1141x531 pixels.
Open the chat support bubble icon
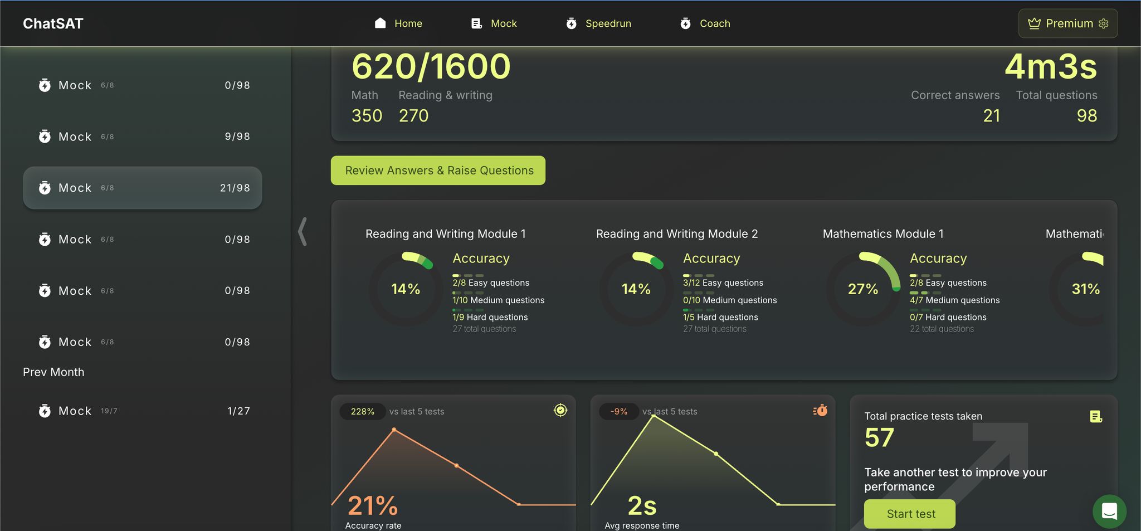coord(1109,511)
